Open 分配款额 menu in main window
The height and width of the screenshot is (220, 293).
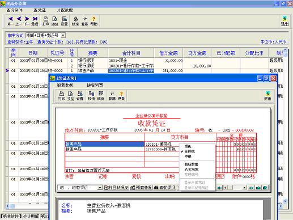(x=65, y=10)
